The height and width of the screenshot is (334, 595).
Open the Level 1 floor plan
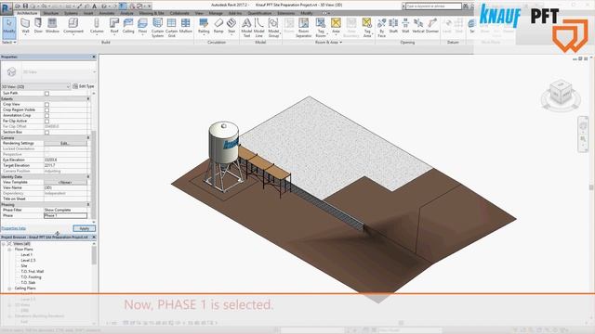(x=27, y=255)
